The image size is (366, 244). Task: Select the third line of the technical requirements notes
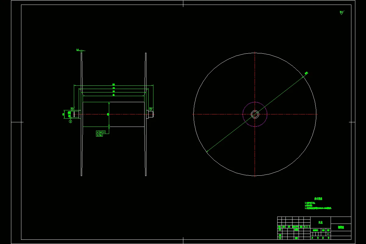318,208
